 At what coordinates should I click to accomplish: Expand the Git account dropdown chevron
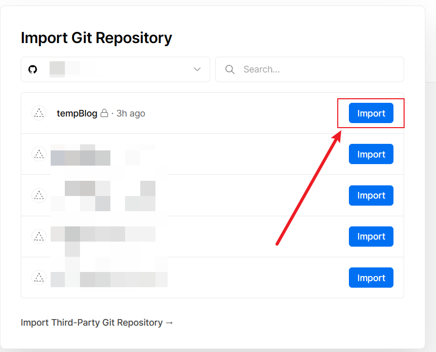pyautogui.click(x=197, y=69)
